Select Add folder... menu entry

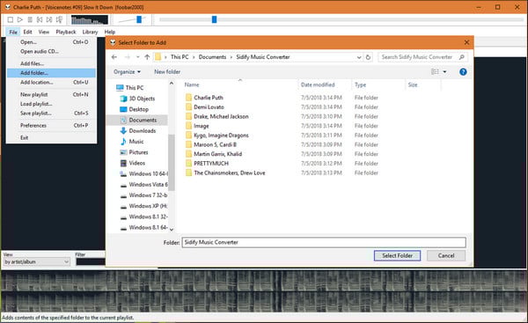pyautogui.click(x=51, y=73)
